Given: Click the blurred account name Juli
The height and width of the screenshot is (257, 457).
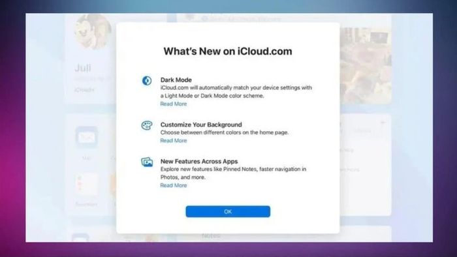Looking at the screenshot, I should click(83, 68).
